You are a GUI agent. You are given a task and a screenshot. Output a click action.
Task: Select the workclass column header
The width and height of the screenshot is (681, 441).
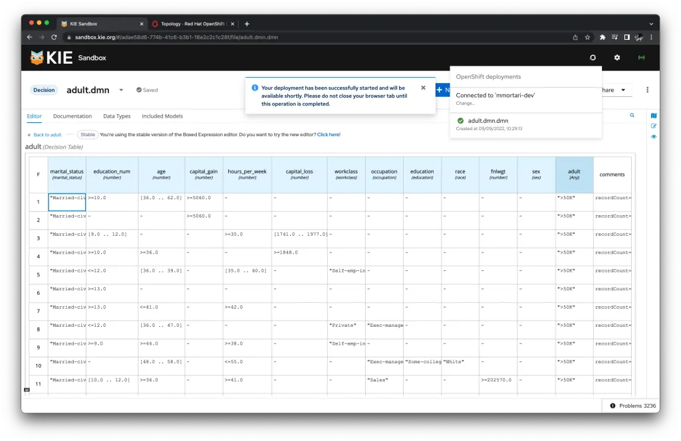[x=346, y=174]
